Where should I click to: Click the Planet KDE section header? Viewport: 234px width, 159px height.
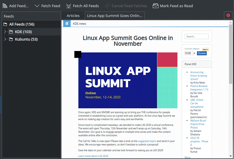click(x=197, y=64)
